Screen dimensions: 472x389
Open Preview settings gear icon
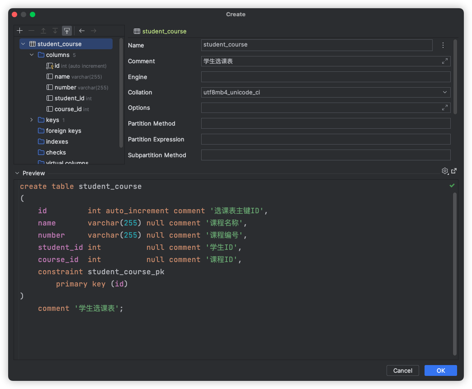445,171
